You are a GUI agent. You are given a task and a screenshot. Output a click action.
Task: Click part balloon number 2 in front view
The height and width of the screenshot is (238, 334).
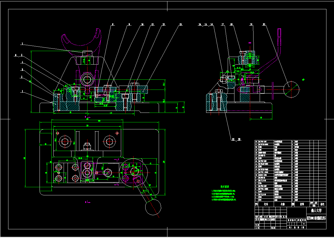(x=22, y=77)
